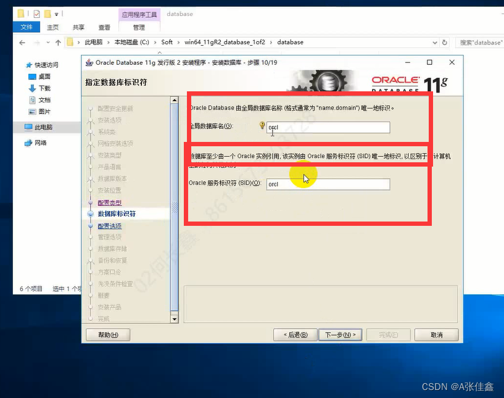Image resolution: width=504 pixels, height=398 pixels.
Task: Navigate up one folder with the up arrow
Action: coord(58,42)
